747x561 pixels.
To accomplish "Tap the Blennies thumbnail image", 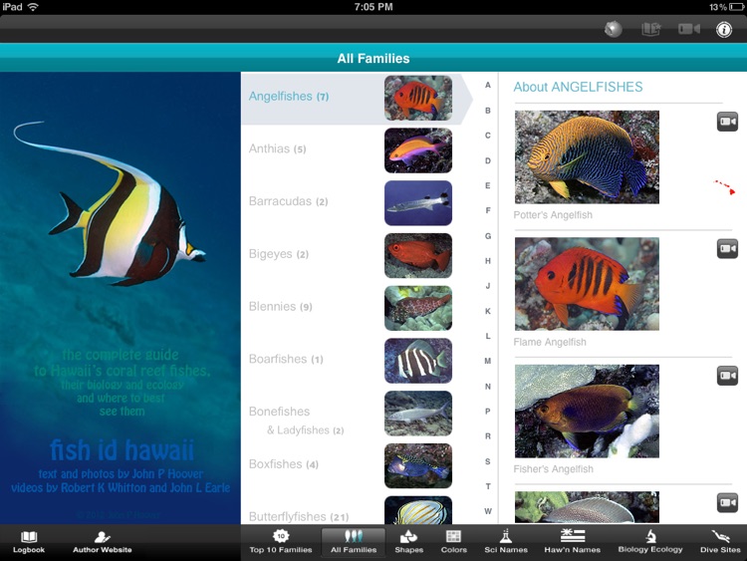I will pyautogui.click(x=418, y=308).
